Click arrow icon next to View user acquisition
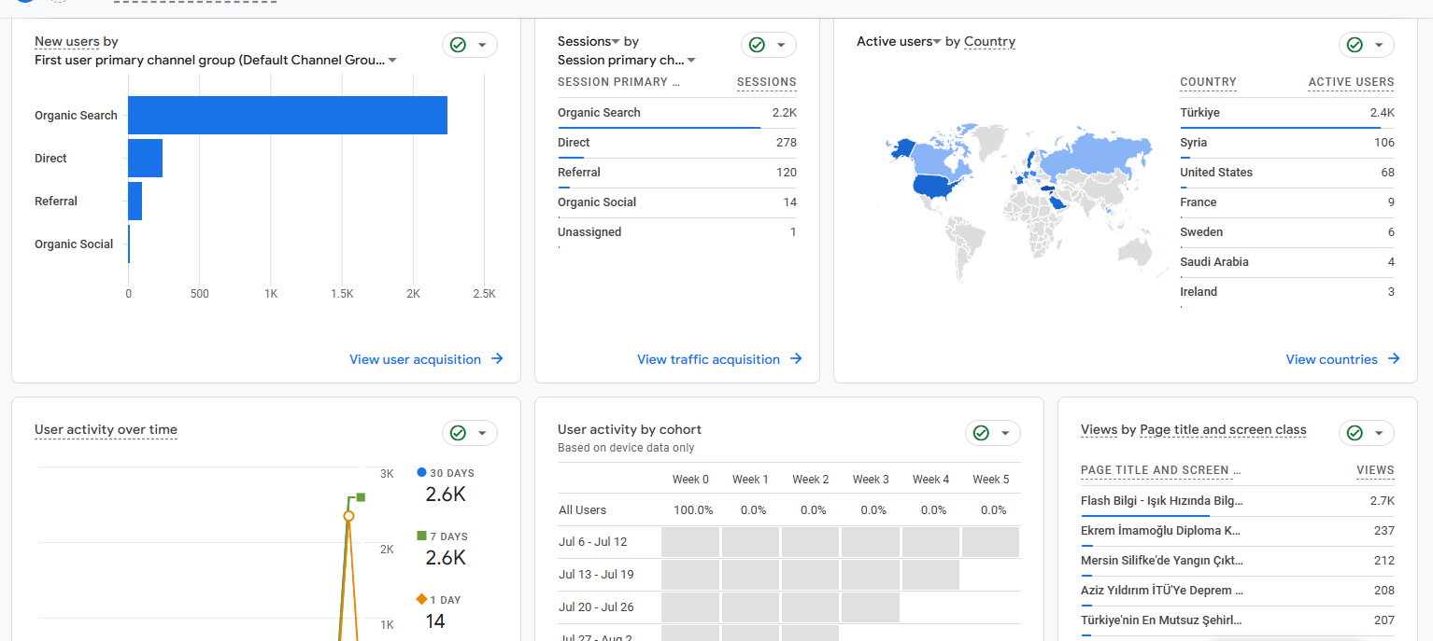The image size is (1433, 641). pyautogui.click(x=497, y=359)
